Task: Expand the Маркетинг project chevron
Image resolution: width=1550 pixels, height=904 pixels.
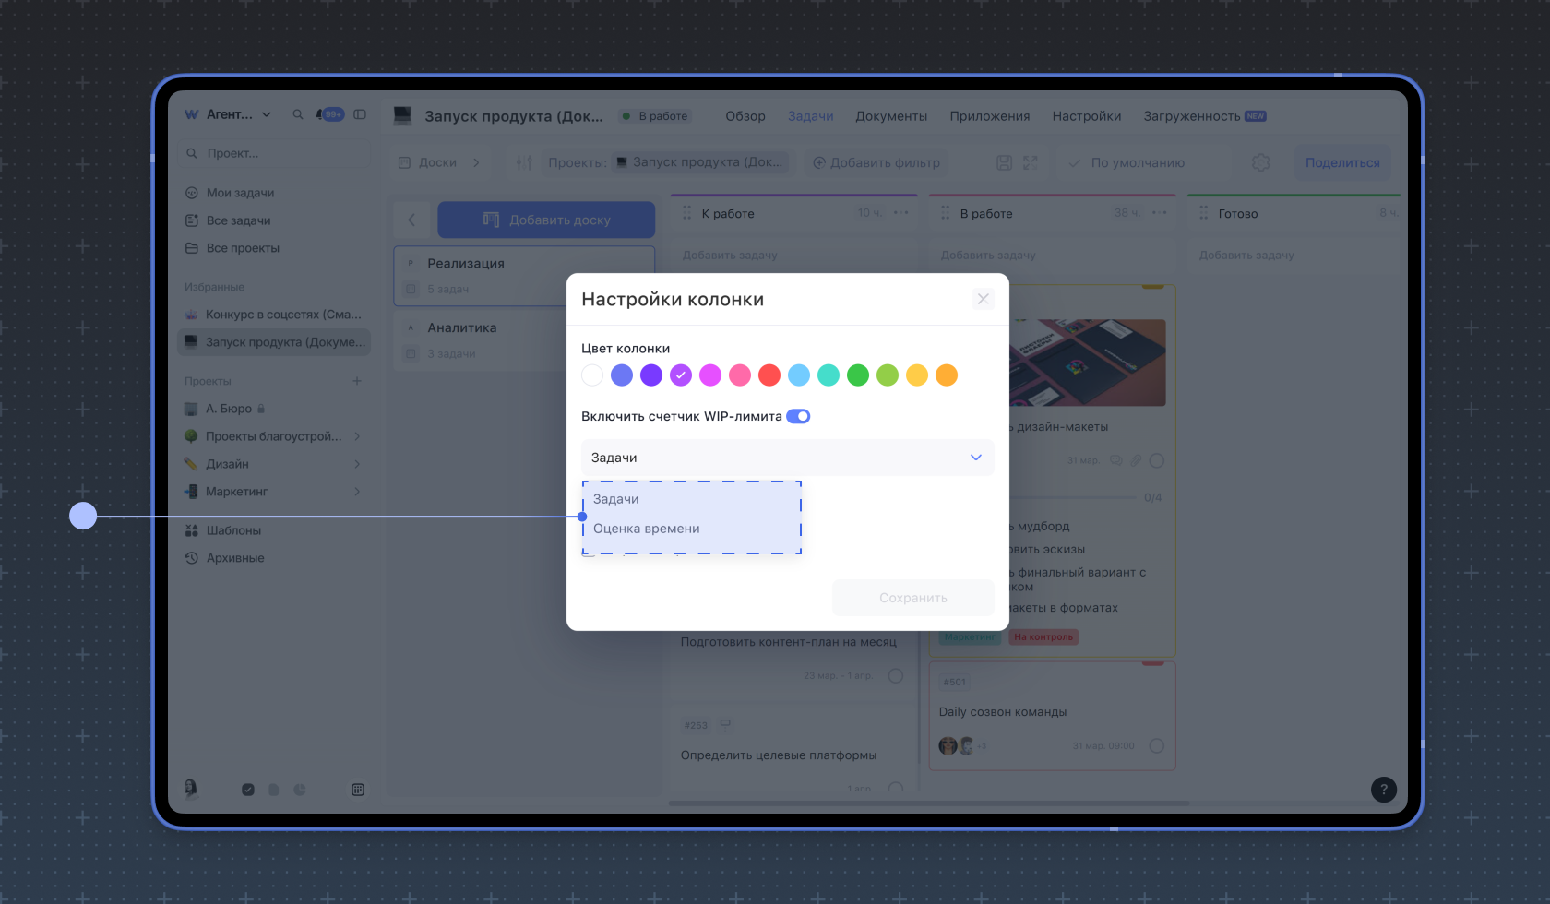Action: (x=357, y=492)
